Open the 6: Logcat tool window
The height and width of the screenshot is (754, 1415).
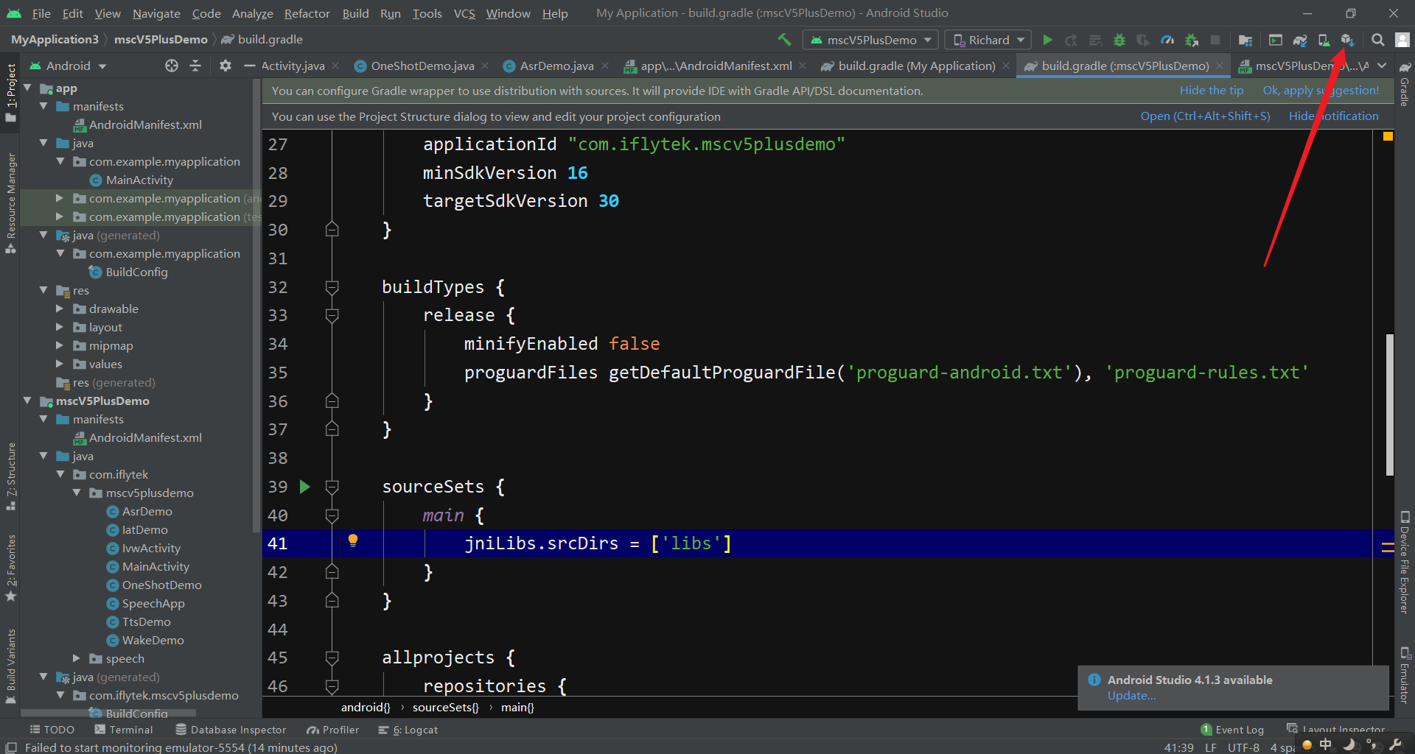[x=408, y=730]
